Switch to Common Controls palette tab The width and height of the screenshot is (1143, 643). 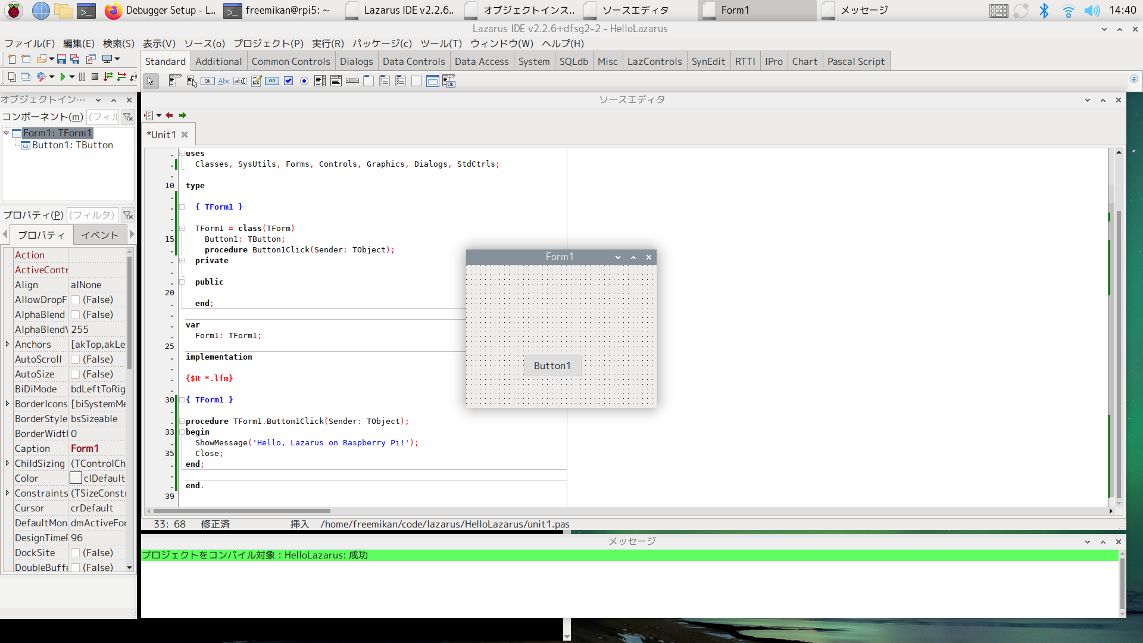(x=291, y=61)
